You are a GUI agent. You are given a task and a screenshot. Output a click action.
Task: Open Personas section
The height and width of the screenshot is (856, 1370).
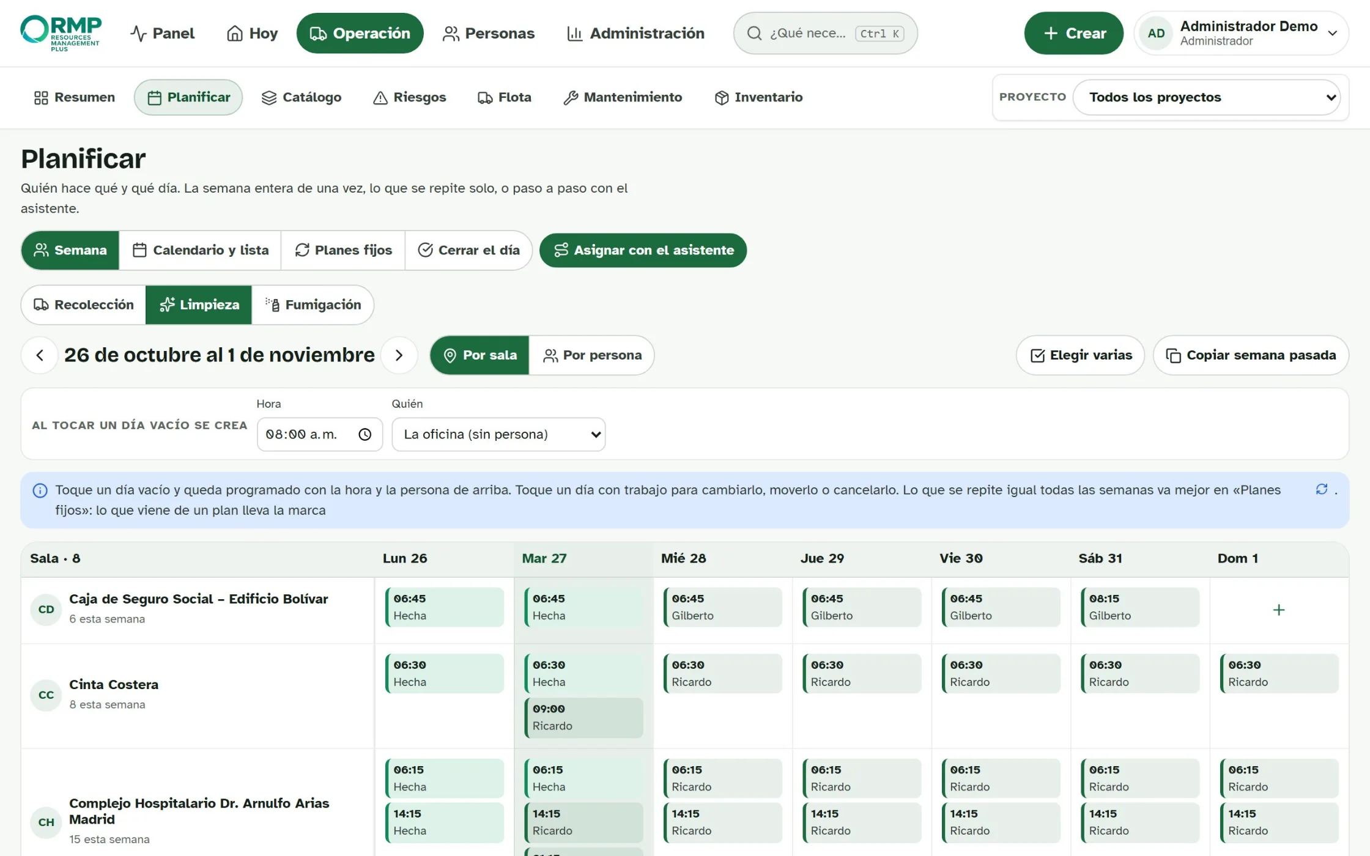point(489,33)
